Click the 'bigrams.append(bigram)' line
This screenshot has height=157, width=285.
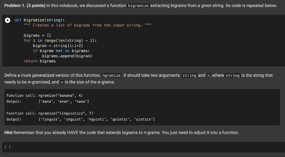pos(67,56)
